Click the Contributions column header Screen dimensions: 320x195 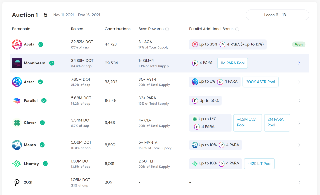pos(118,29)
